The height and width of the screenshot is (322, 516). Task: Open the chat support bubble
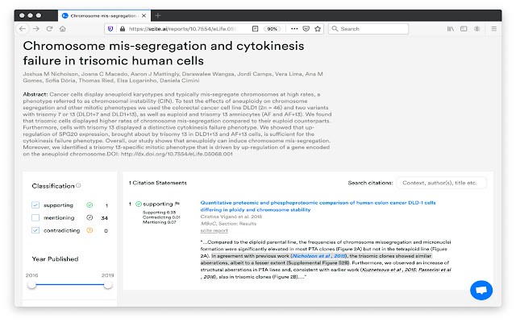click(481, 290)
